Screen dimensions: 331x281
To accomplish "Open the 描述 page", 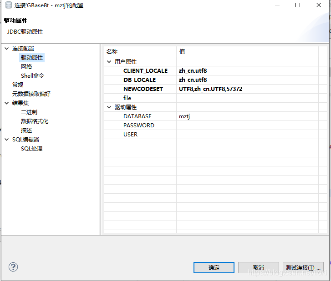I will pos(26,130).
